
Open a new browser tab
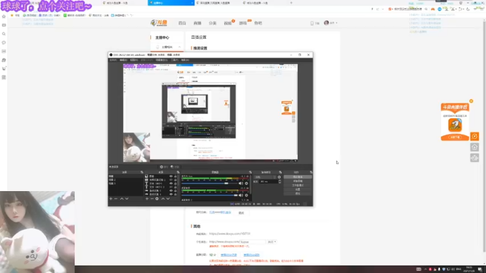291,3
